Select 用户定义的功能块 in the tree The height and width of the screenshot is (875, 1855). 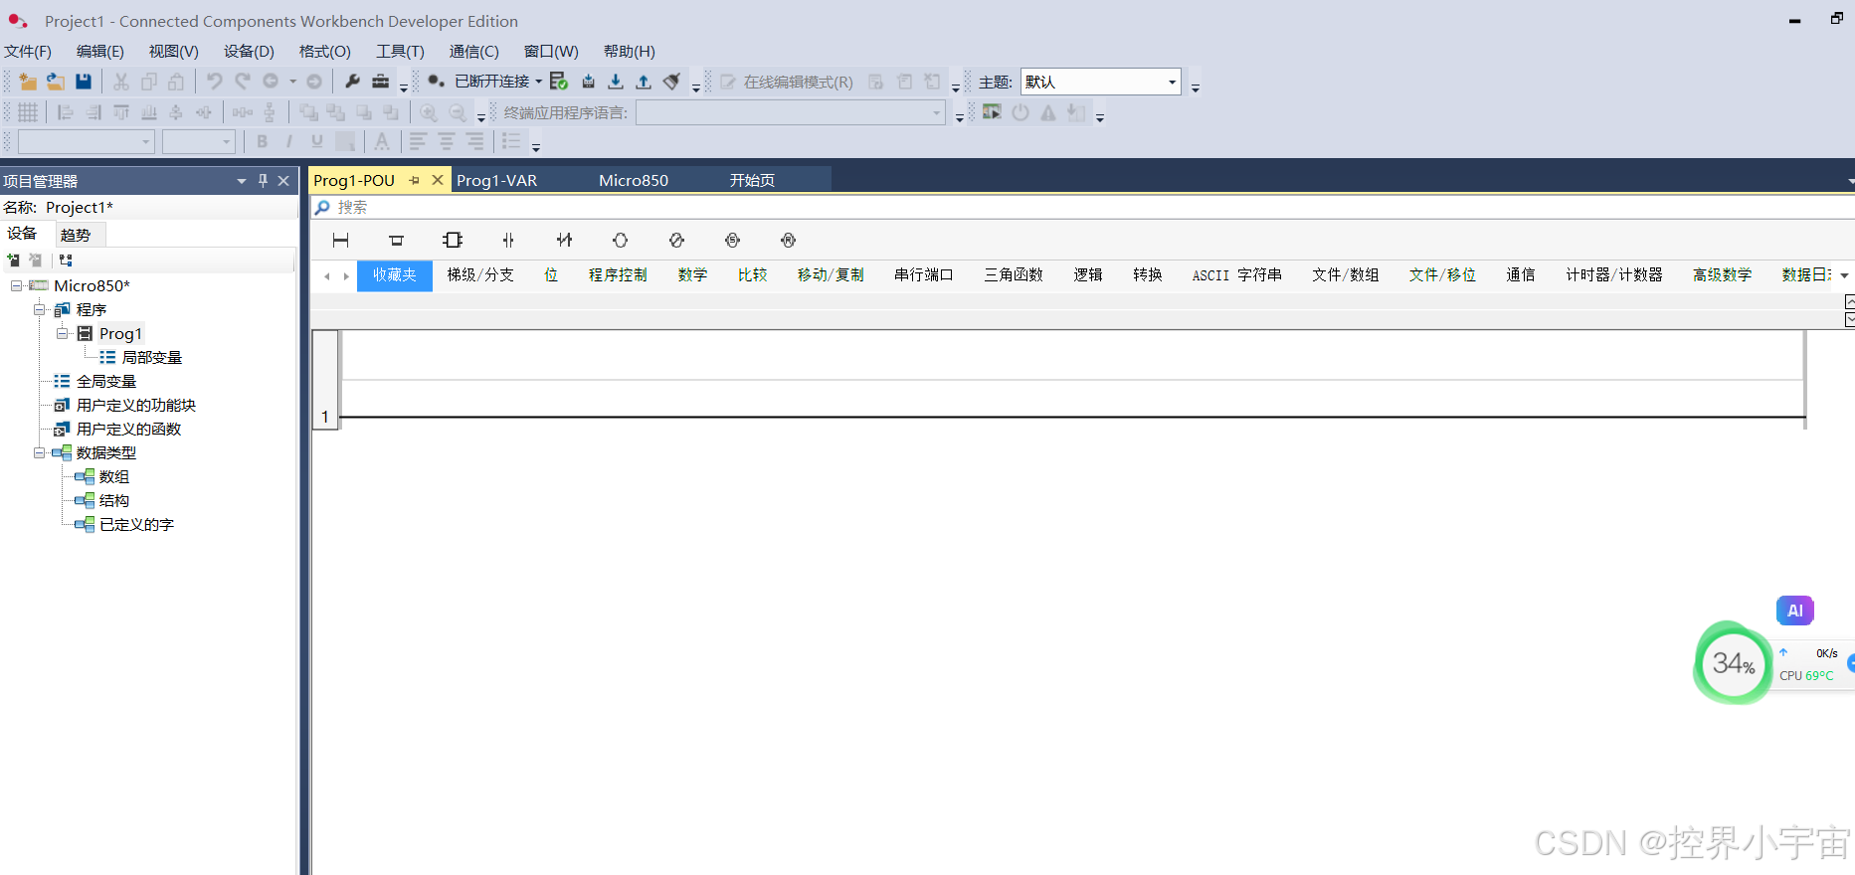pos(135,405)
